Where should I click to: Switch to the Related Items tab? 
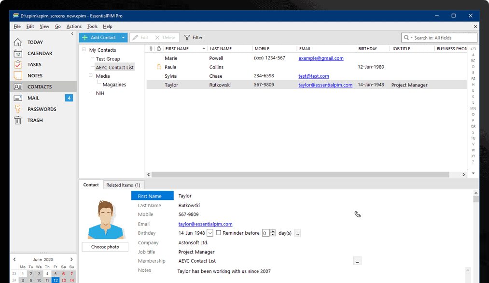click(123, 185)
